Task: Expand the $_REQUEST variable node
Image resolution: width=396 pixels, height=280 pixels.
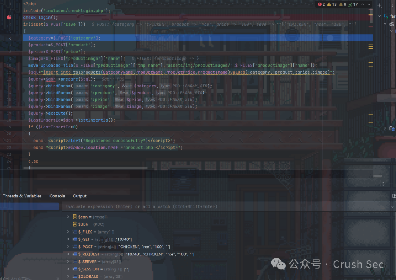Action: click(68, 254)
